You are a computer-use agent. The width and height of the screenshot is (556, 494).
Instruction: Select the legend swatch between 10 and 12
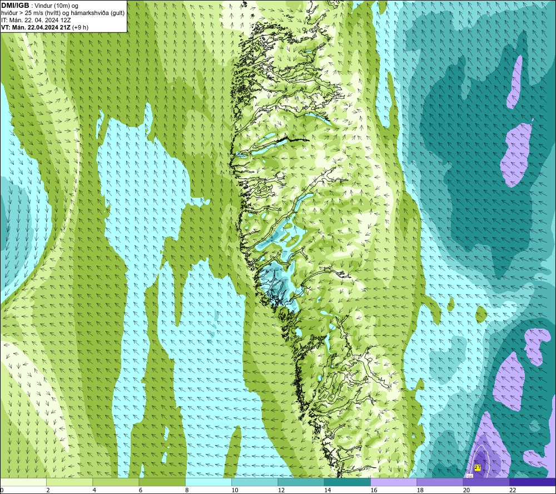(x=255, y=482)
